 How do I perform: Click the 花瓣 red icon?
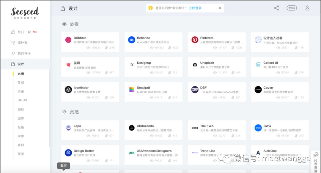68,65
